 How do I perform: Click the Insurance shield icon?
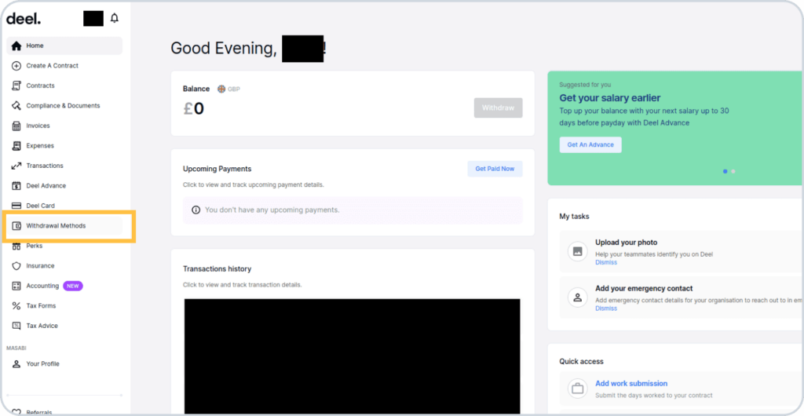(x=16, y=266)
